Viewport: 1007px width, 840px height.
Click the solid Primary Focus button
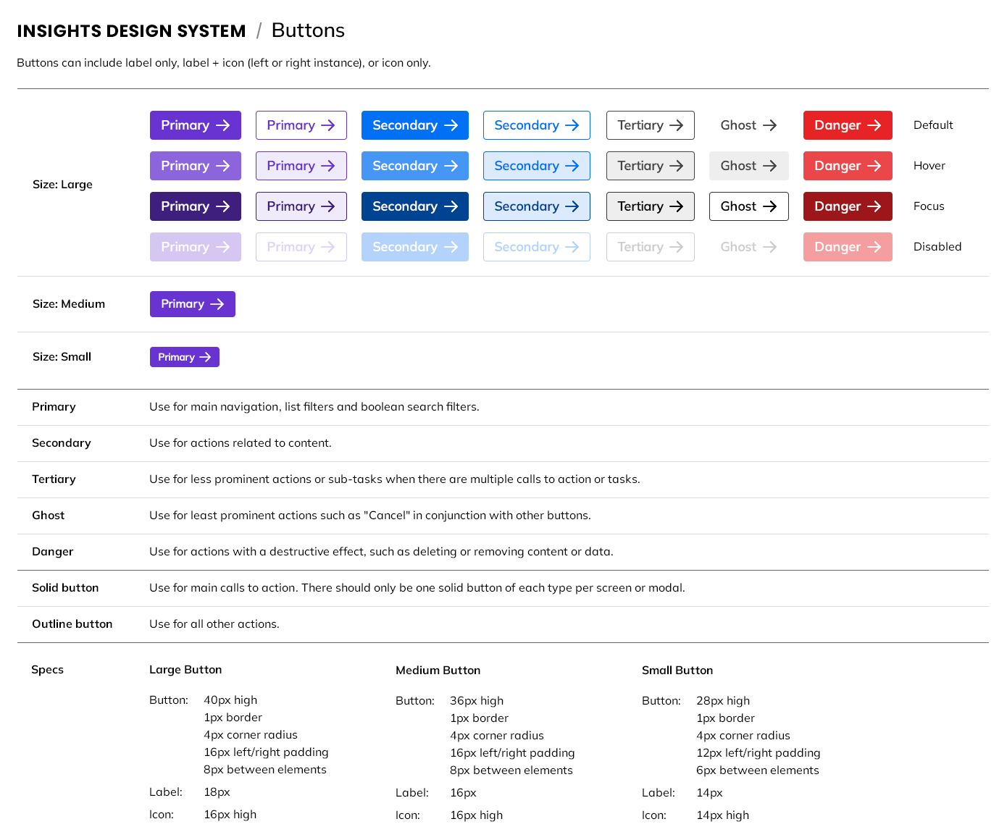[x=196, y=206]
